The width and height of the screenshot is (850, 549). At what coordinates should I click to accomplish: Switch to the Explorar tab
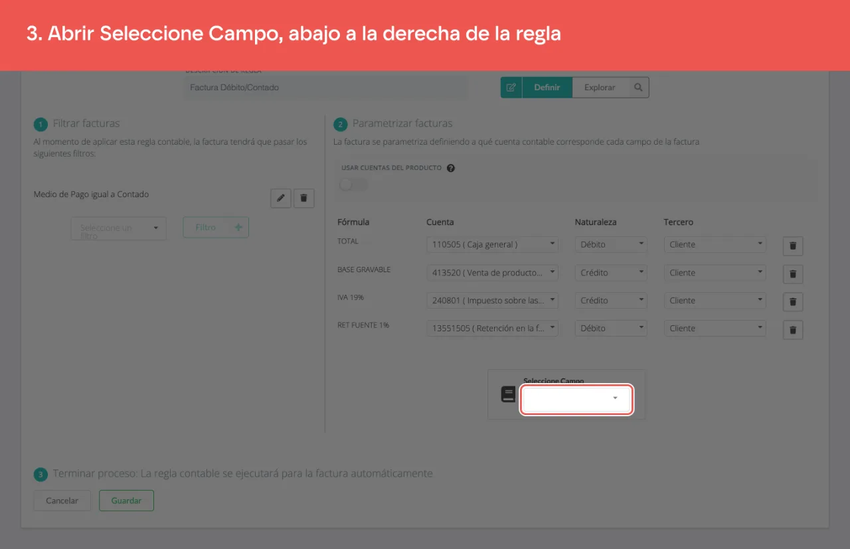tap(600, 88)
